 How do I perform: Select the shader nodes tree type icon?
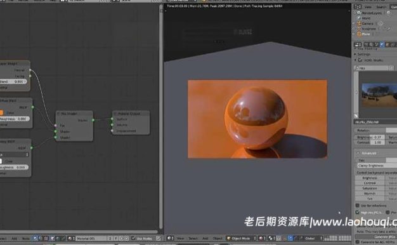[35, 238]
